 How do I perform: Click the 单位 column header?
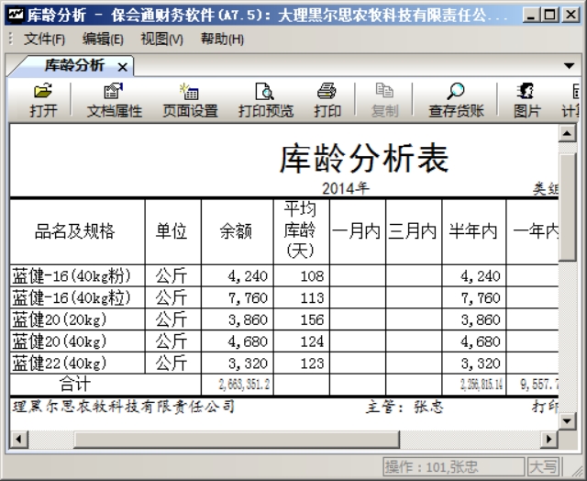(172, 231)
